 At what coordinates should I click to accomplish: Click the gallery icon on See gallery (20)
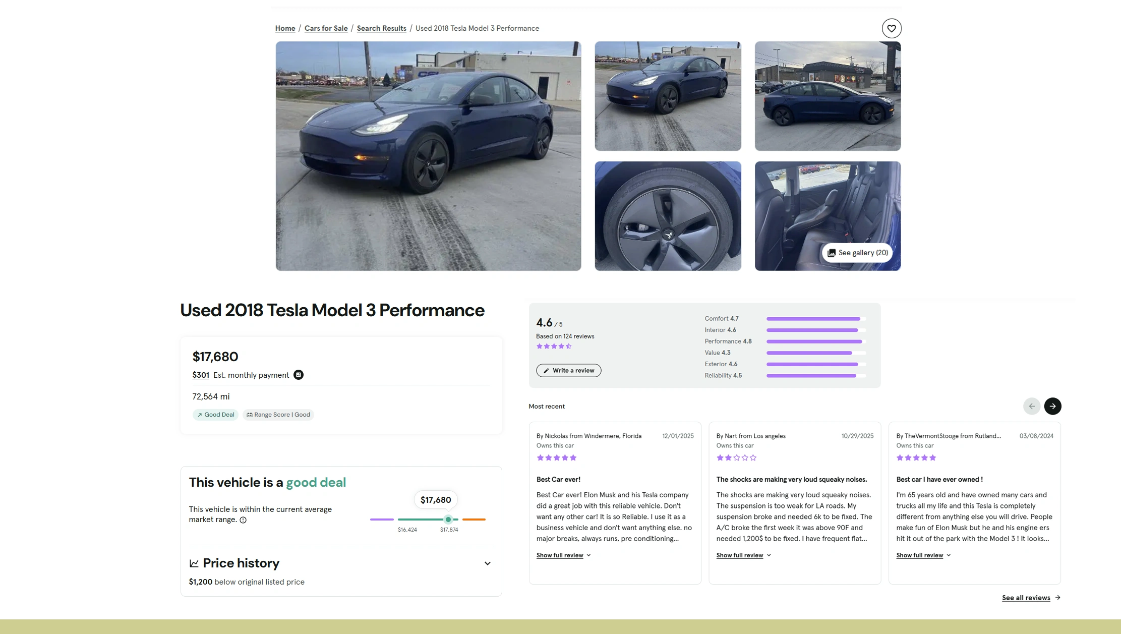[x=832, y=252]
